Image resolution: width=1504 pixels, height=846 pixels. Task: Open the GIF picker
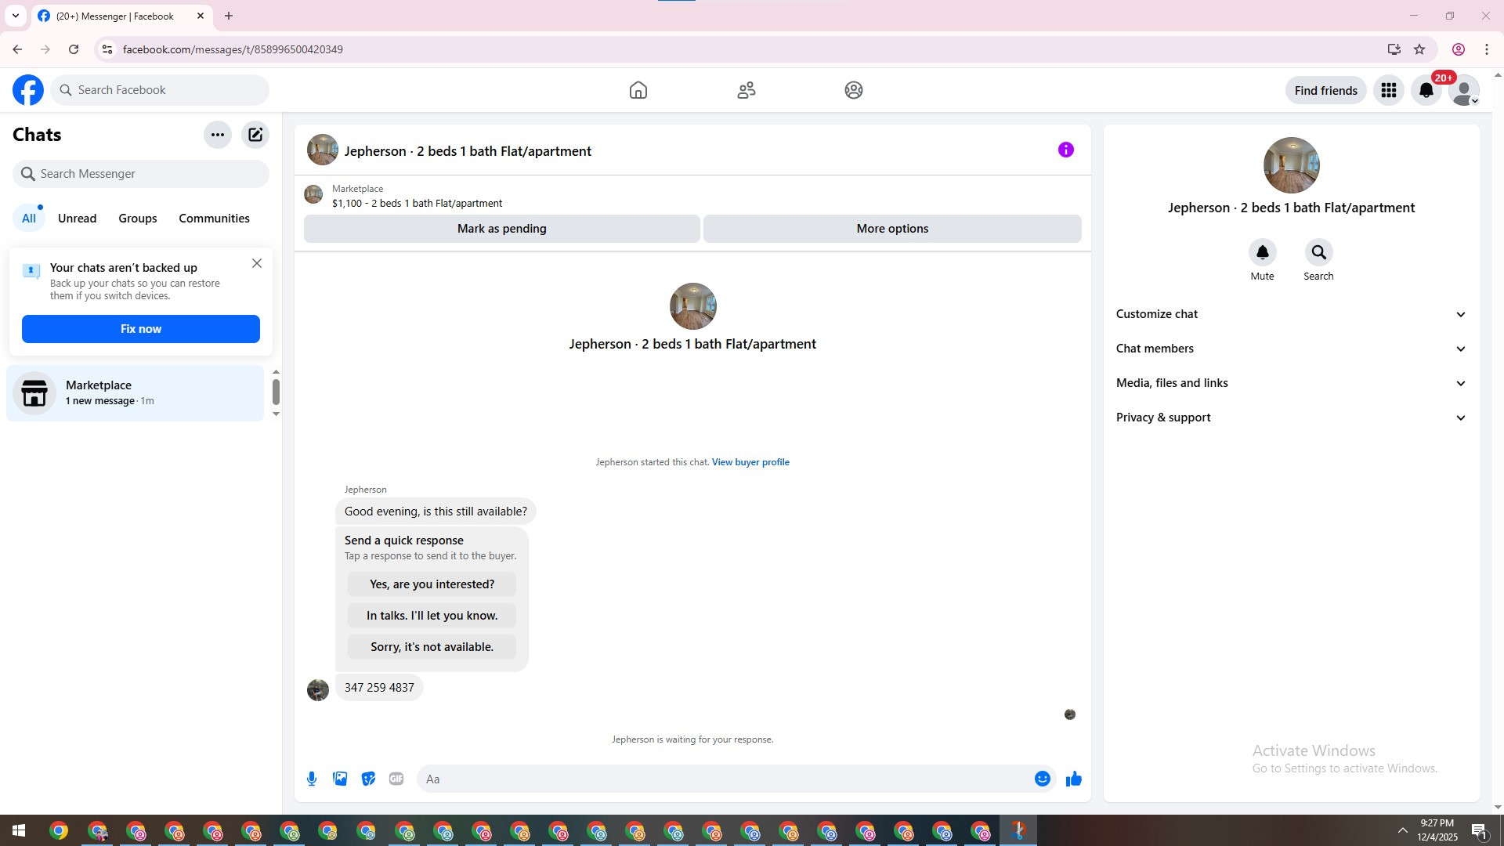(396, 779)
